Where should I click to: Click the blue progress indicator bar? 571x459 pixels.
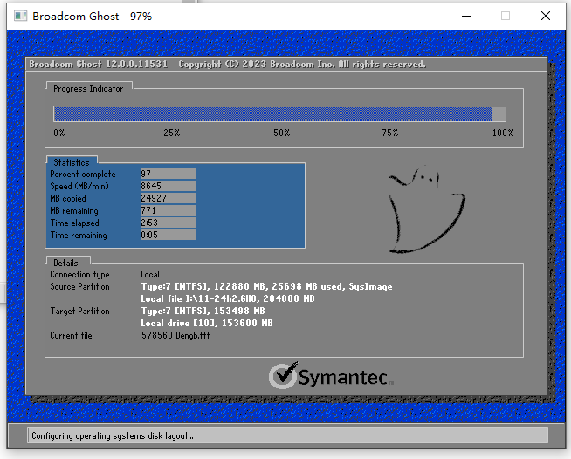coord(279,114)
